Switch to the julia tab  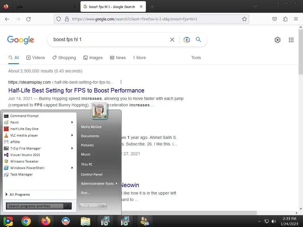[x=45, y=7]
